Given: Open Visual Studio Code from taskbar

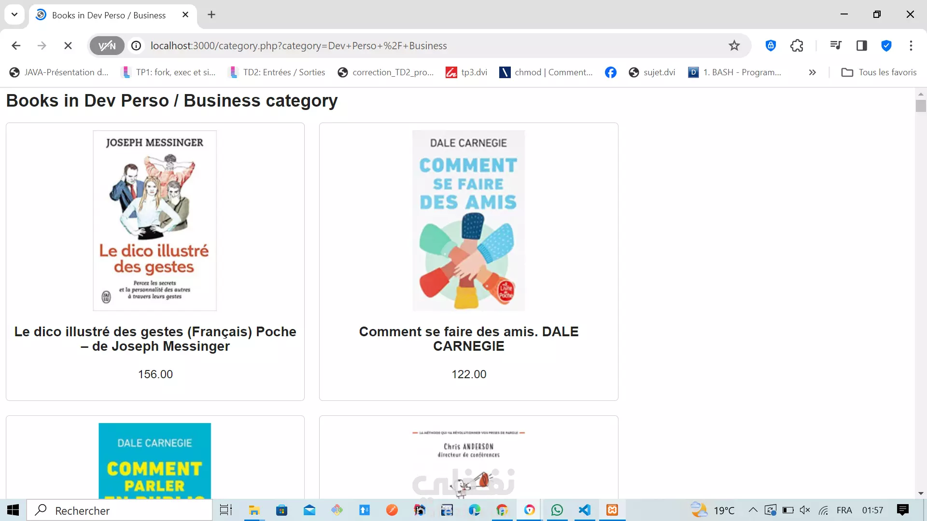Looking at the screenshot, I should pyautogui.click(x=585, y=510).
